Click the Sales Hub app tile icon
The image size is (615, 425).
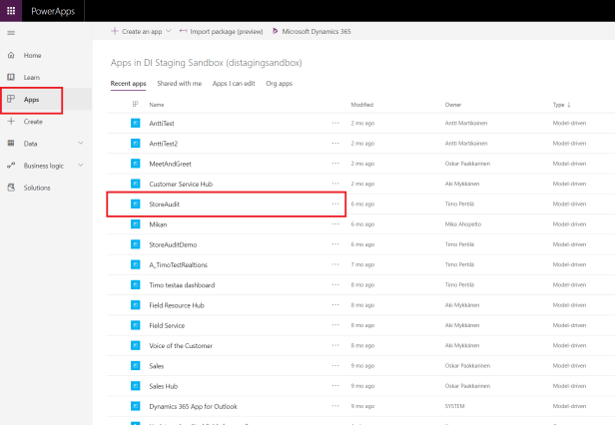pos(136,386)
